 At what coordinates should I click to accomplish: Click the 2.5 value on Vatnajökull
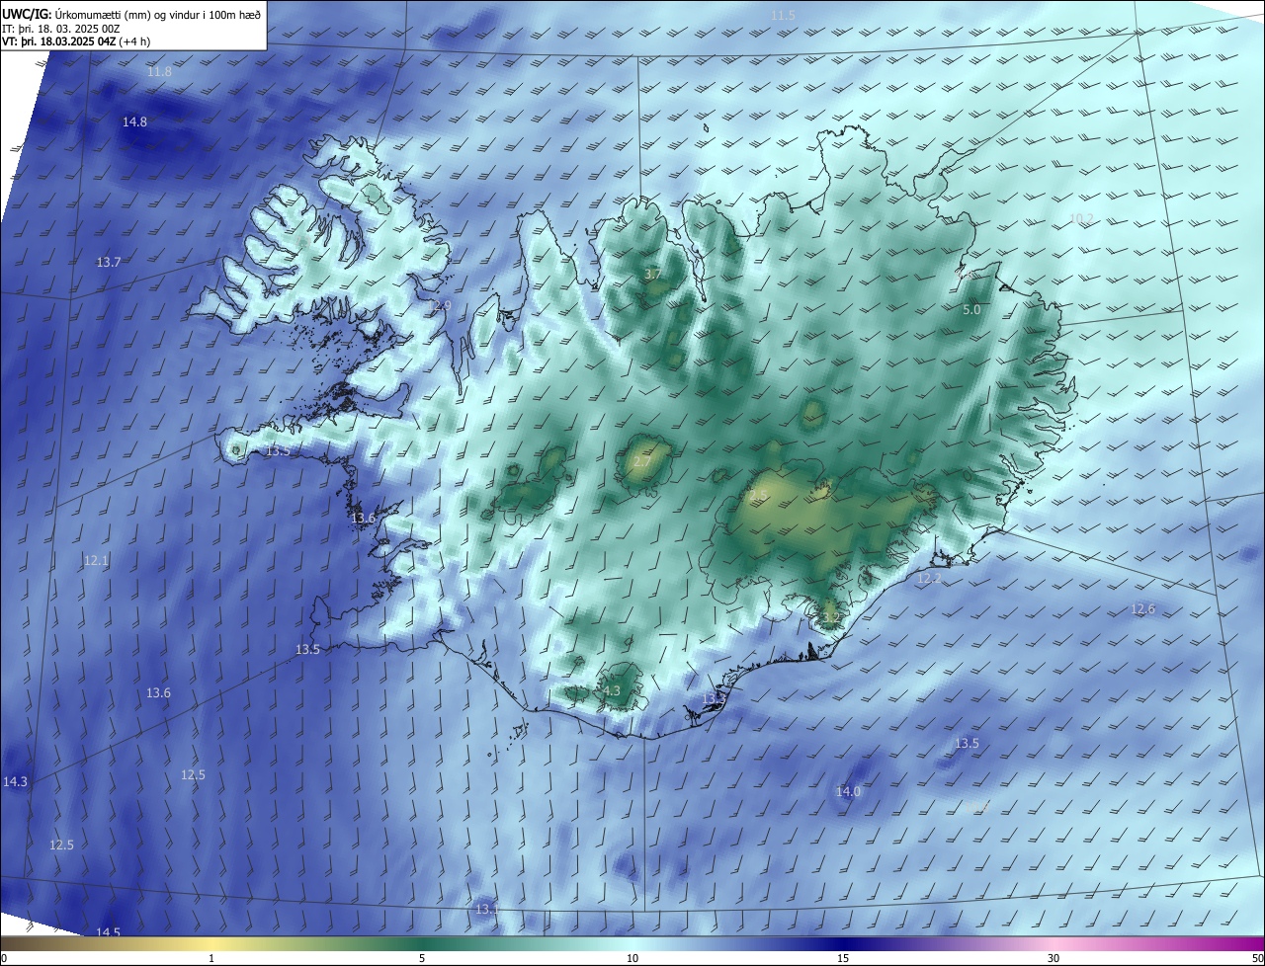pos(758,494)
